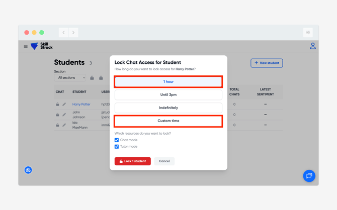Open the user profile icon
The image size is (337, 210).
pyautogui.click(x=312, y=46)
